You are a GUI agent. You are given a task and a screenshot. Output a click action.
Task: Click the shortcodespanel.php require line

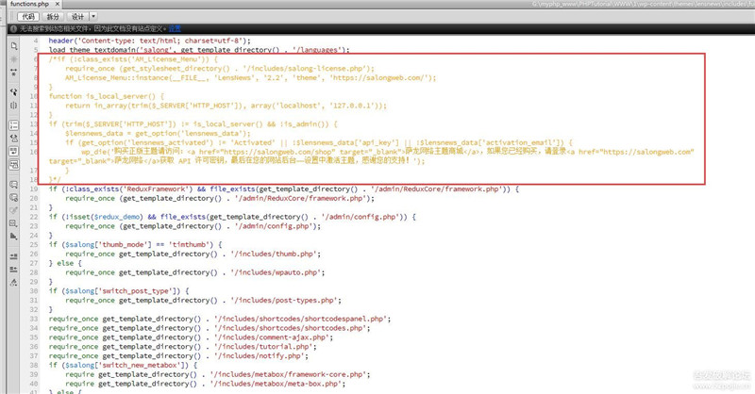[x=220, y=319]
